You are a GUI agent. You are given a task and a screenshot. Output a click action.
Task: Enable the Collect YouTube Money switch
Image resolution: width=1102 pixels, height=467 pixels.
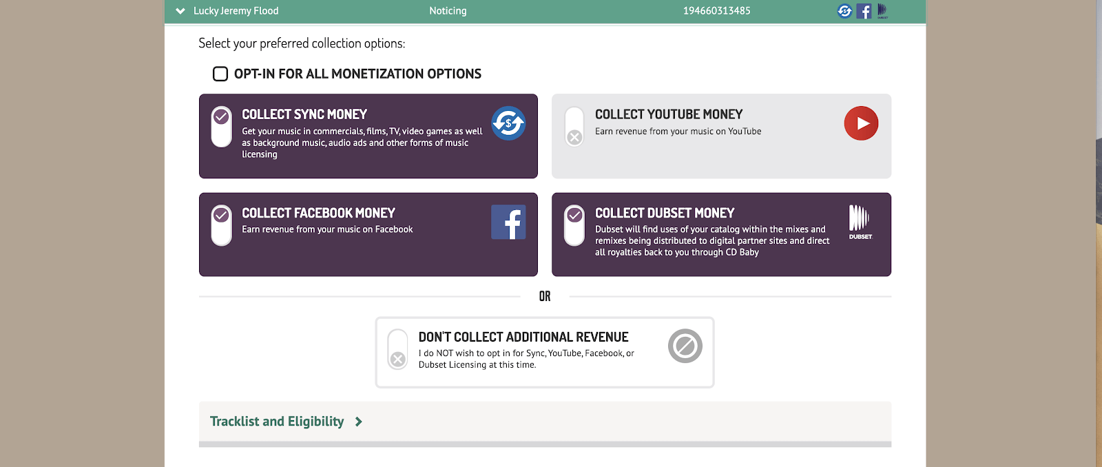click(574, 126)
